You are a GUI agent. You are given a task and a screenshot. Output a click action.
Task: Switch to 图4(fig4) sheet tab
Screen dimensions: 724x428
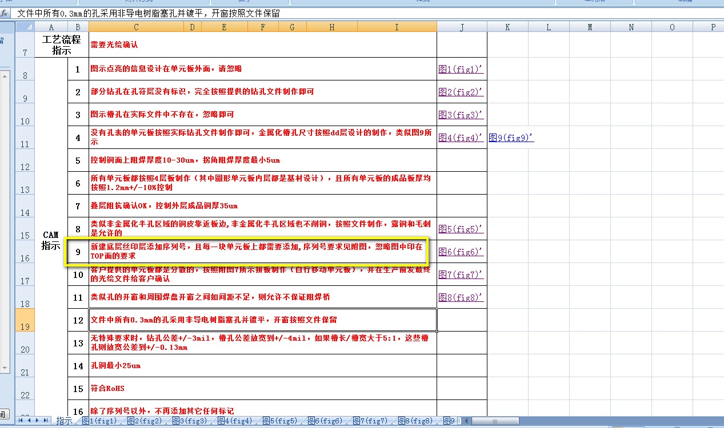coord(235,421)
